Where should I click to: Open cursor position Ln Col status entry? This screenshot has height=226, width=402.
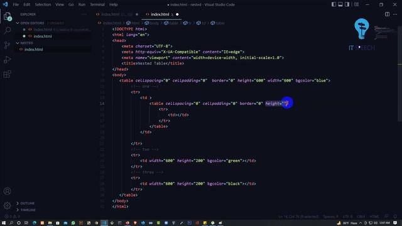click(x=299, y=217)
